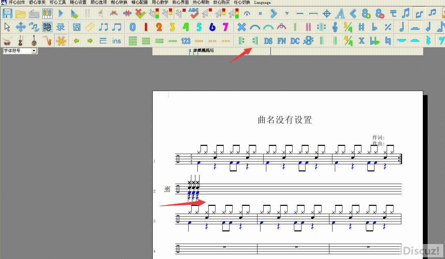Image resolution: width=445 pixels, height=259 pixels.
Task: Show the piano keys panel icon
Action: tap(47, 14)
